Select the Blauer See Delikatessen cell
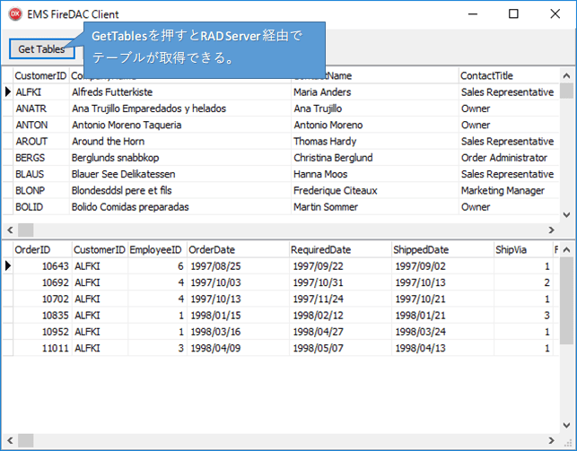The image size is (577, 451). tap(180, 174)
